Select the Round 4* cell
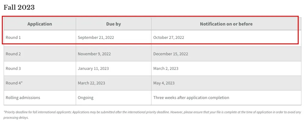This screenshot has width=306, height=123. (x=14, y=83)
